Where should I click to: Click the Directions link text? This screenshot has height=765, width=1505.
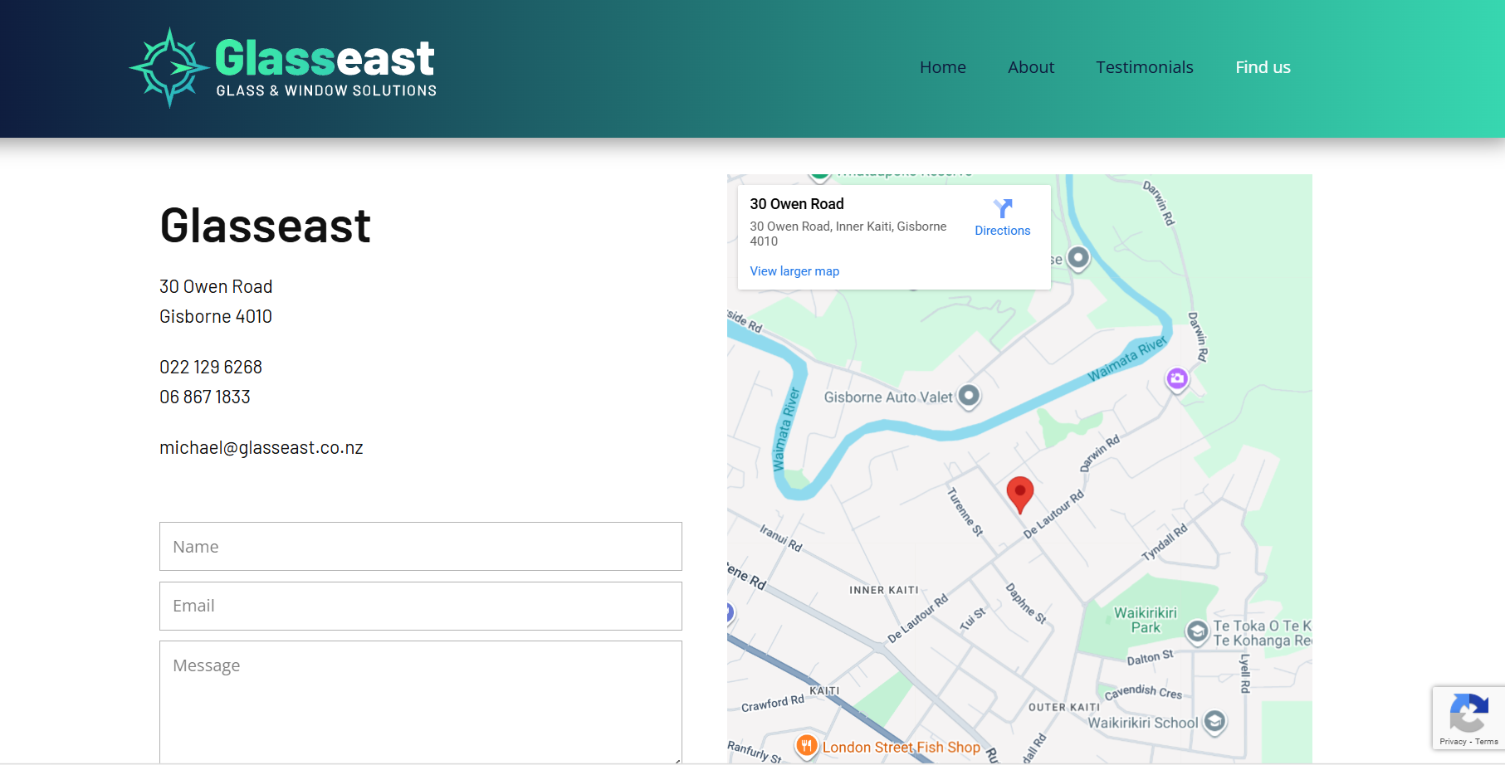point(1002,231)
